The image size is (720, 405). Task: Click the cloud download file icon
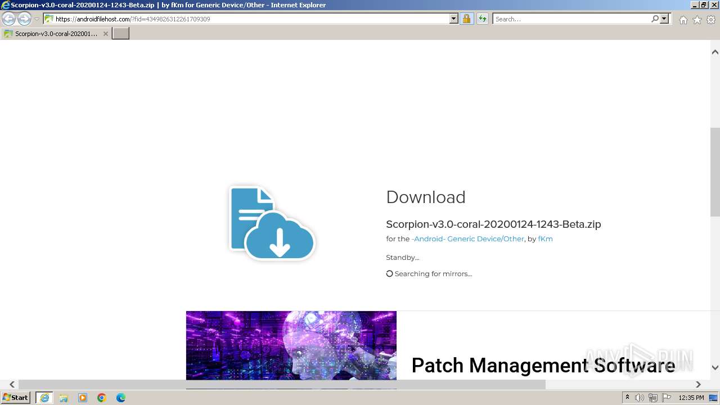(x=272, y=223)
